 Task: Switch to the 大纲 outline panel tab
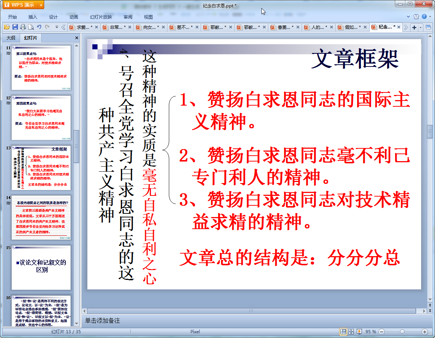[11, 38]
